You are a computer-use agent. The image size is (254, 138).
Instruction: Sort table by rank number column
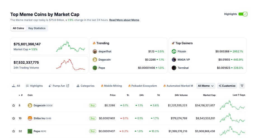pos(21,95)
